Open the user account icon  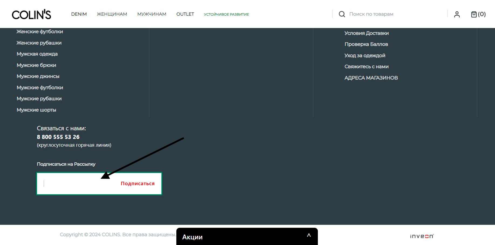pyautogui.click(x=457, y=14)
